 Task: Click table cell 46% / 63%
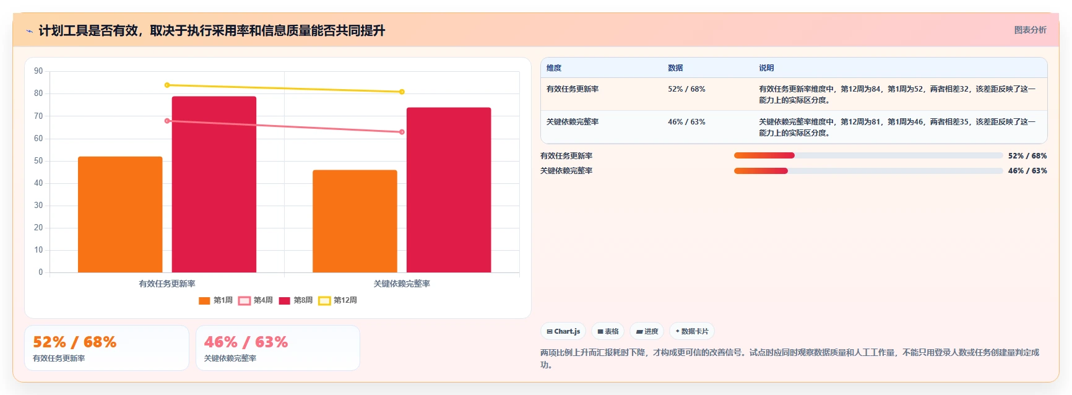(x=686, y=122)
